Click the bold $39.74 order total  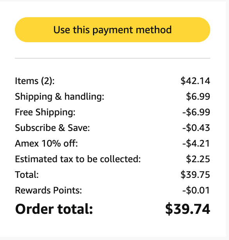tap(188, 209)
